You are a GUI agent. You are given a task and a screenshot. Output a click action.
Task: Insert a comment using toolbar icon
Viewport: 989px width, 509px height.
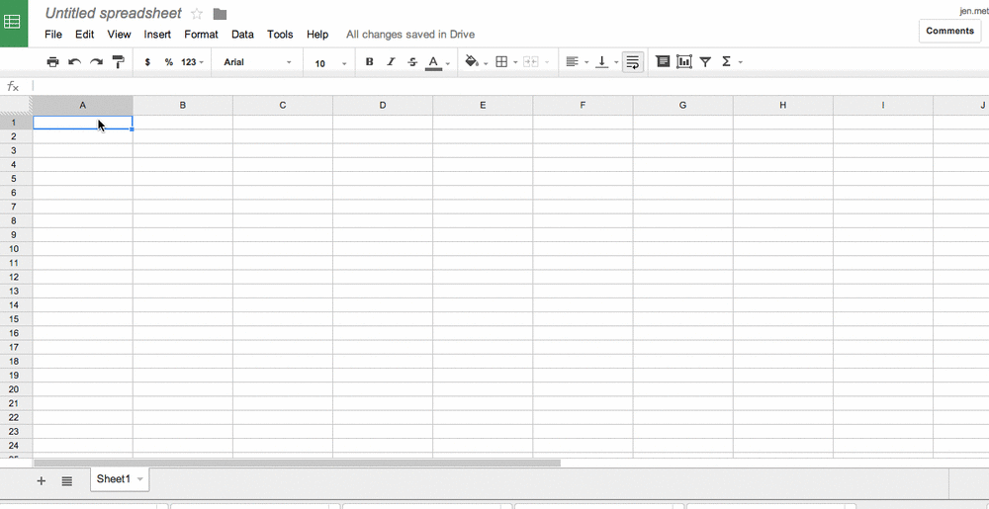663,62
